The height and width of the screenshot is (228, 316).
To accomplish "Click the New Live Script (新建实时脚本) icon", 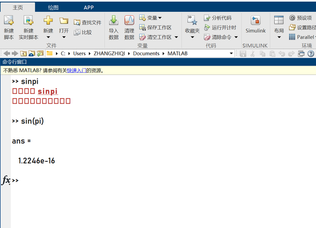I will pyautogui.click(x=28, y=20).
